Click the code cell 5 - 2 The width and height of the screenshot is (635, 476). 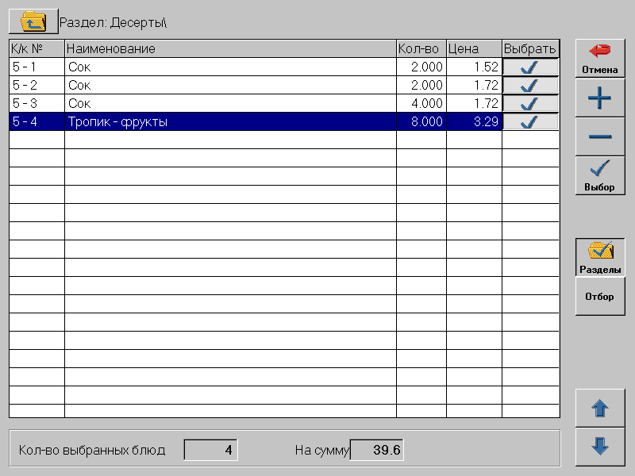point(37,85)
